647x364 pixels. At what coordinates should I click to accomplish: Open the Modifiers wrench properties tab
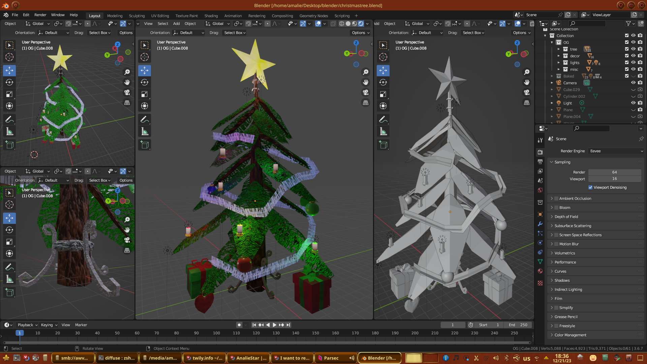coord(540,224)
